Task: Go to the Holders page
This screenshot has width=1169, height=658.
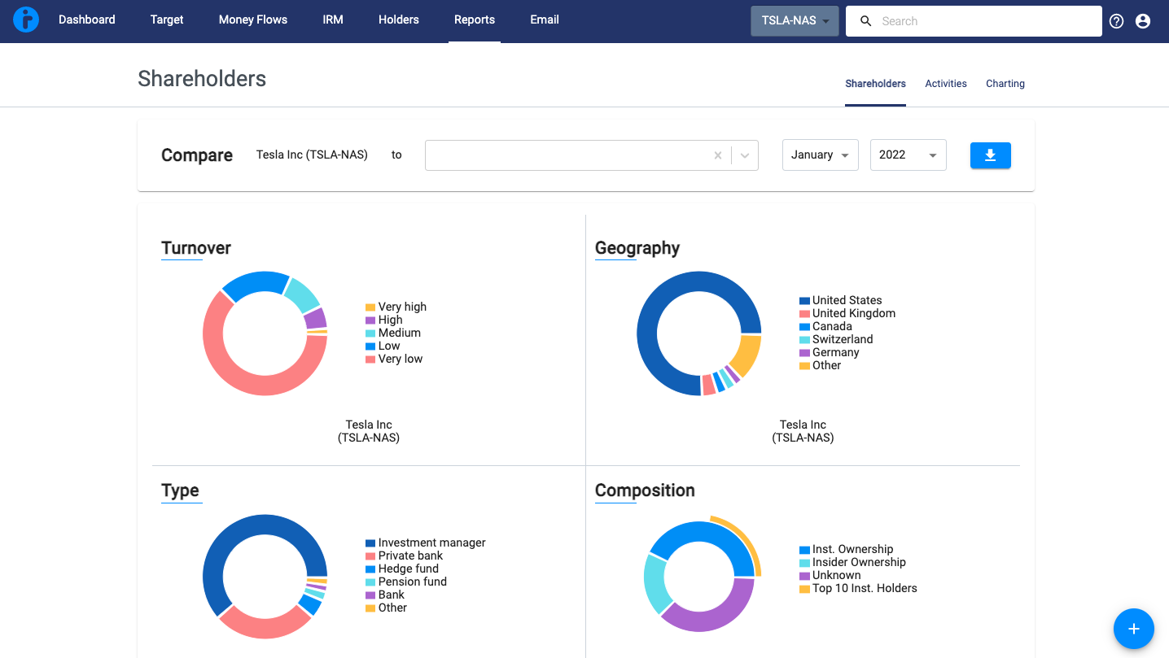Action: 399,20
